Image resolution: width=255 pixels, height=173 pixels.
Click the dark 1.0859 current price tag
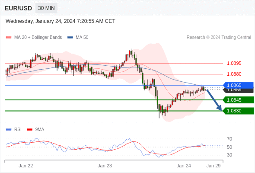[x=238, y=90]
